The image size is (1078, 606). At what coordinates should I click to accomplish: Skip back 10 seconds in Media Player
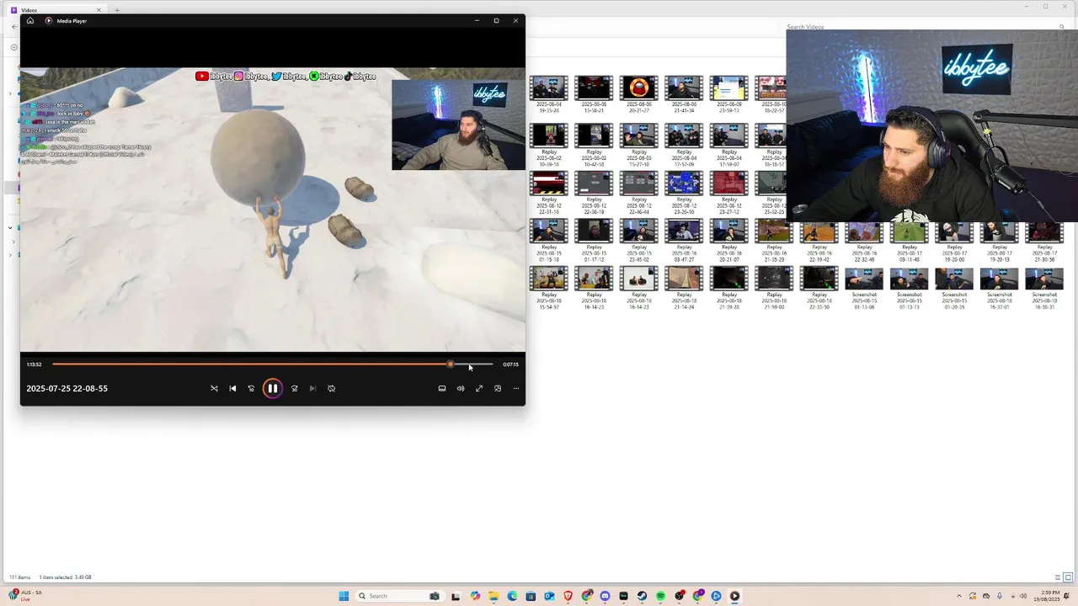[251, 388]
